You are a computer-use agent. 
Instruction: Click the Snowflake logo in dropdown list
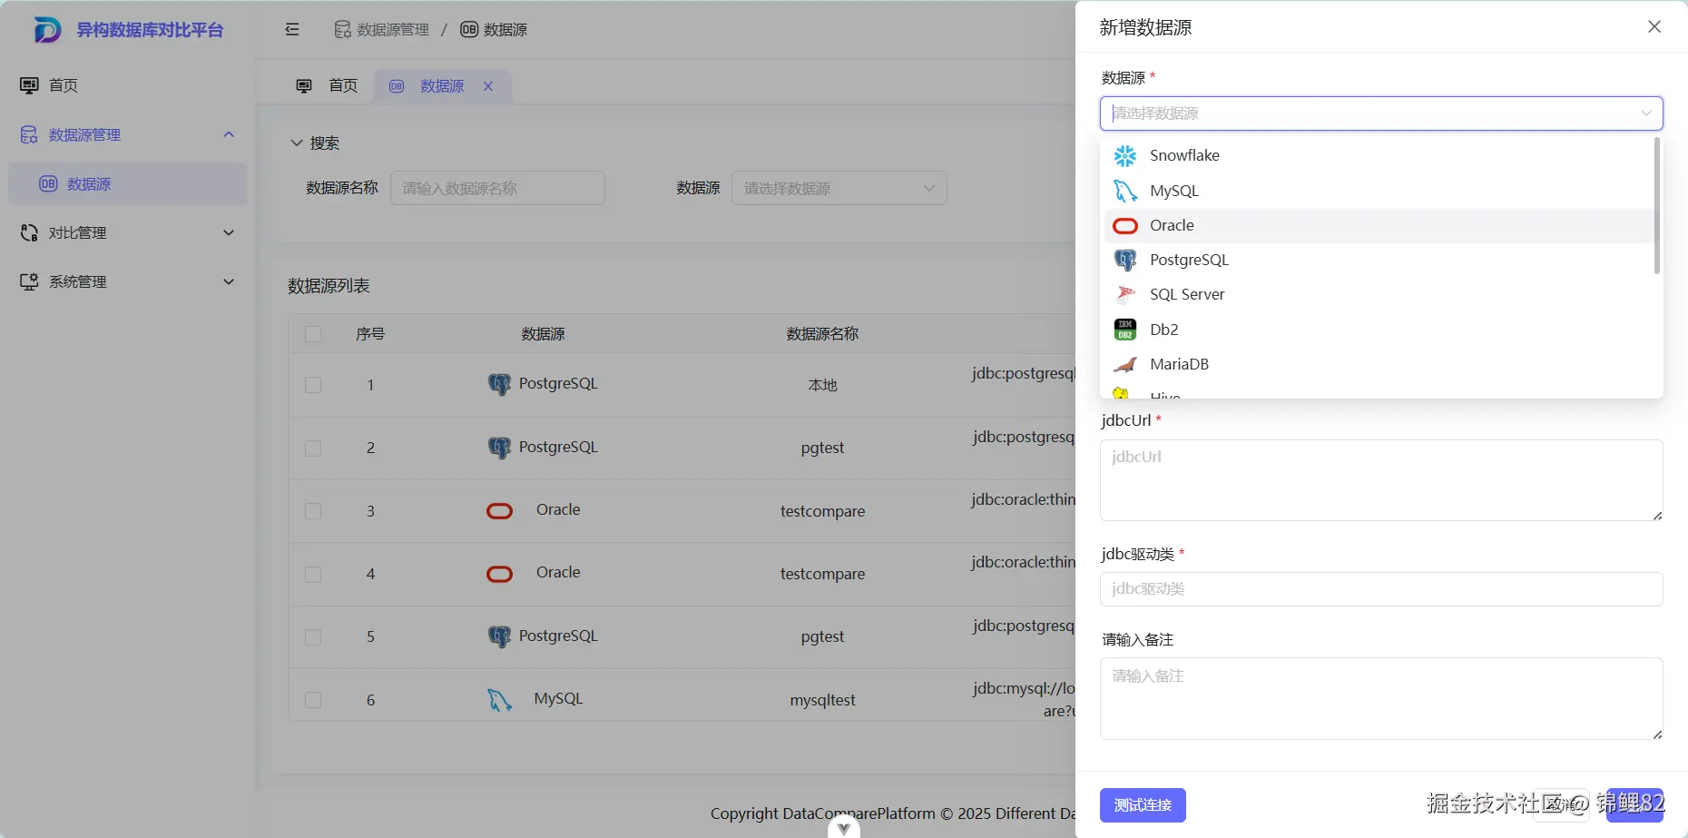click(x=1125, y=156)
